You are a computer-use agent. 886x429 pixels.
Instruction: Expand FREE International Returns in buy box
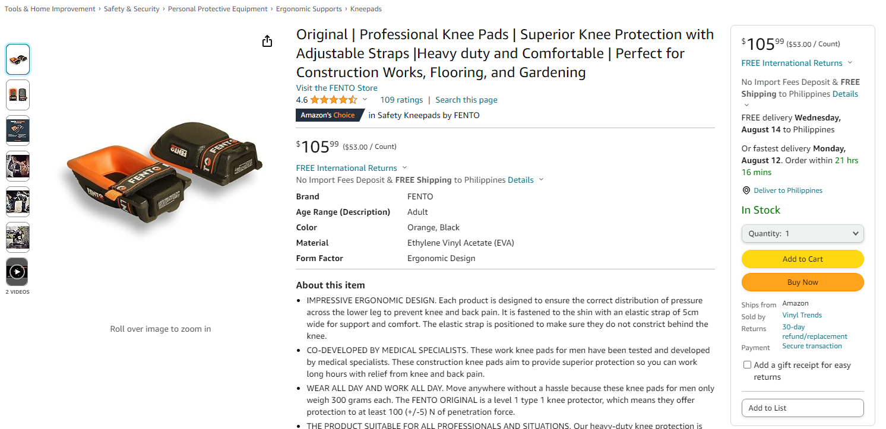tap(850, 63)
